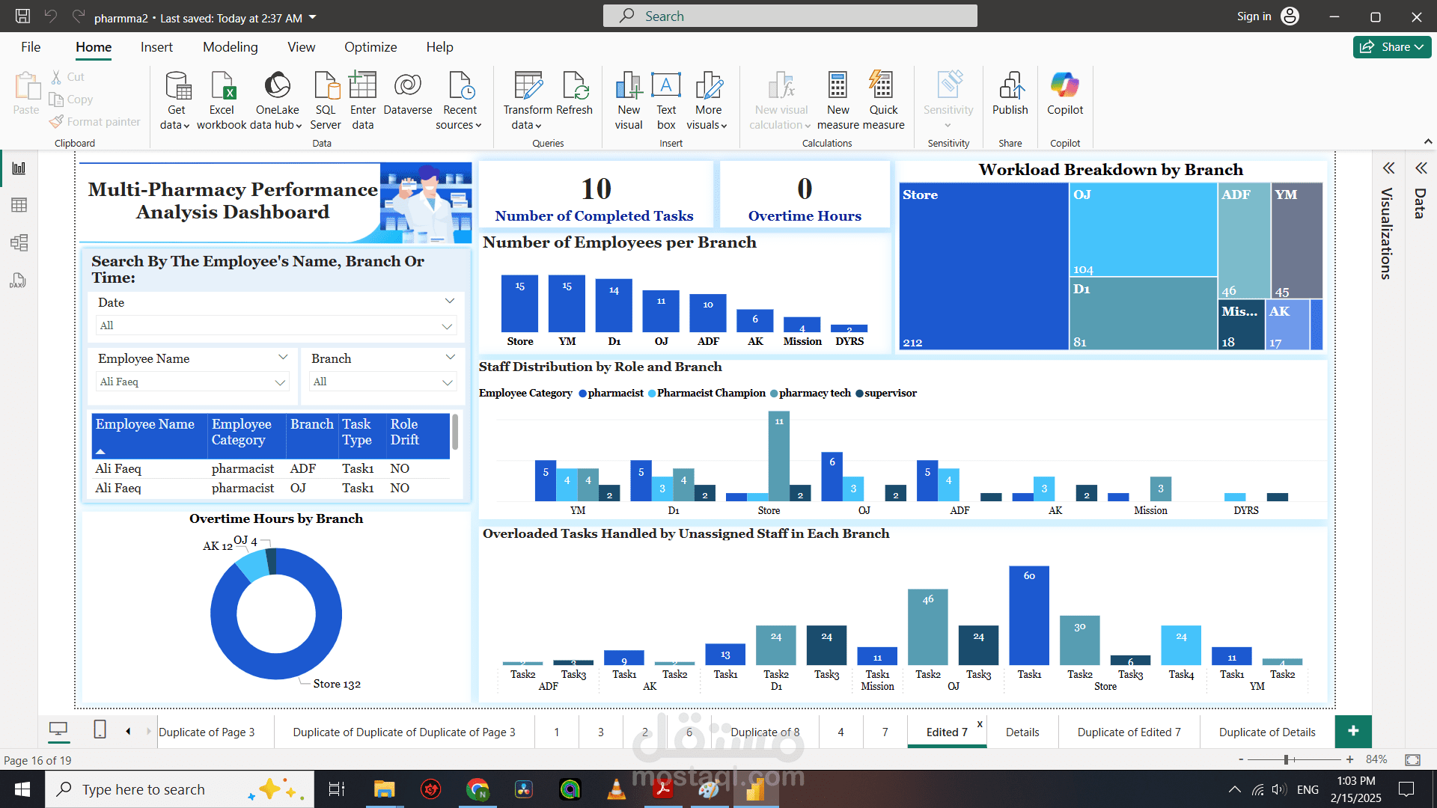The width and height of the screenshot is (1437, 808).
Task: Expand the Data pane
Action: pos(1421,168)
